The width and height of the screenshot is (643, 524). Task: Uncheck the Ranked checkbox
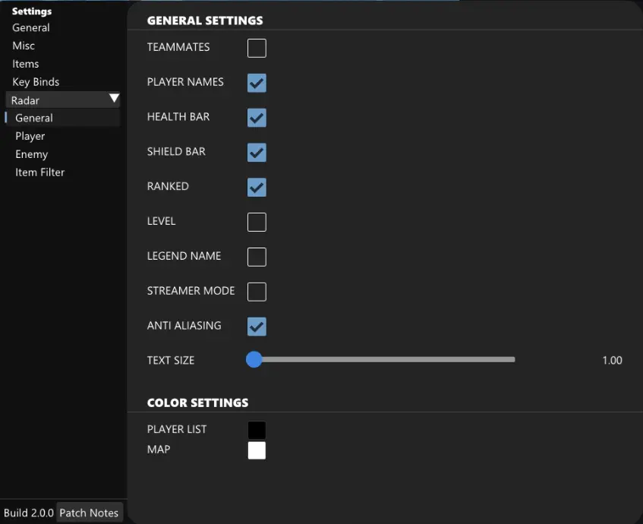pyautogui.click(x=257, y=187)
